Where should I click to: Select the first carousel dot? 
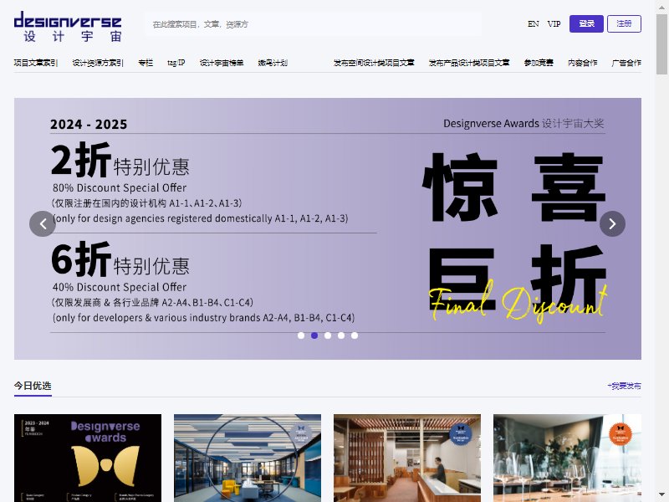tap(301, 336)
